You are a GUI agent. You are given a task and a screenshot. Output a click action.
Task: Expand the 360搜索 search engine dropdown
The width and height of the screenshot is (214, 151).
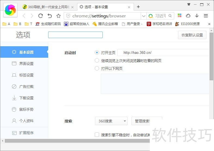tap(111, 121)
